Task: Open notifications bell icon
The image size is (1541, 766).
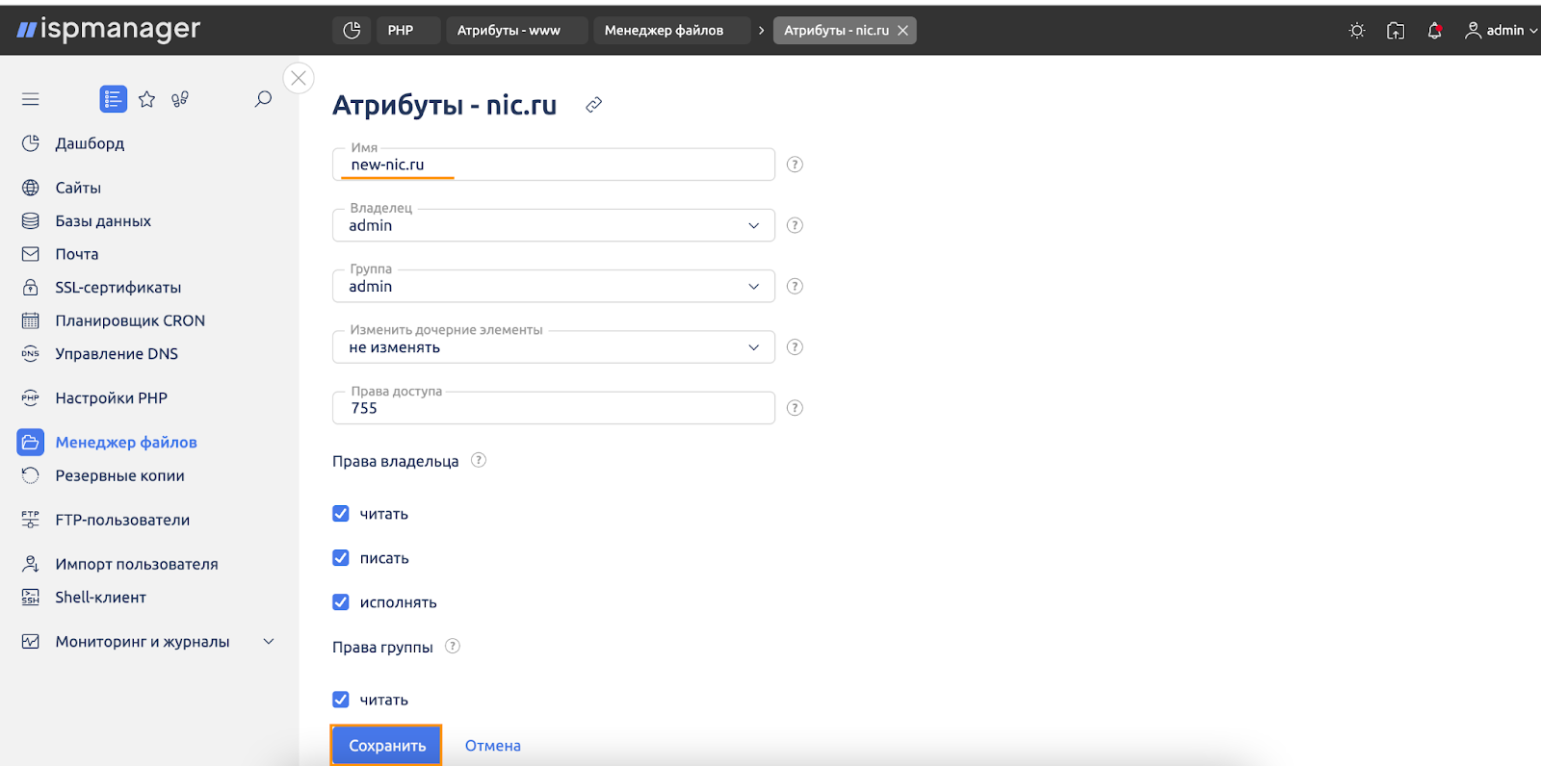Action: click(1434, 31)
